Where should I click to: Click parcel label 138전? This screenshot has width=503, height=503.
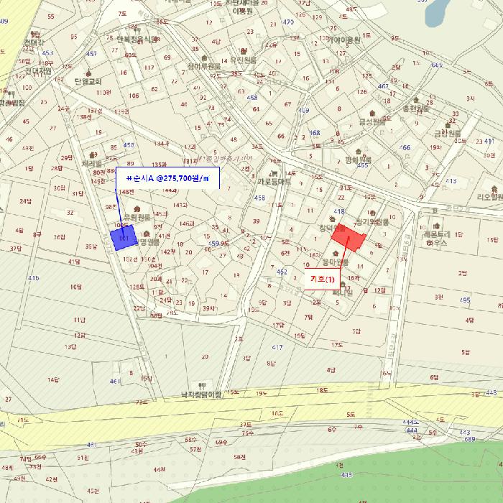tap(84, 117)
